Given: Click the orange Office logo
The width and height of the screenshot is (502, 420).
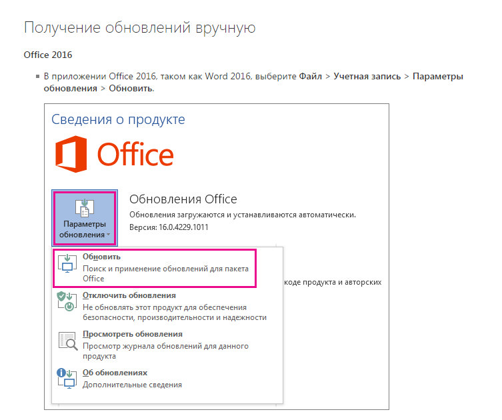Looking at the screenshot, I should [x=114, y=154].
